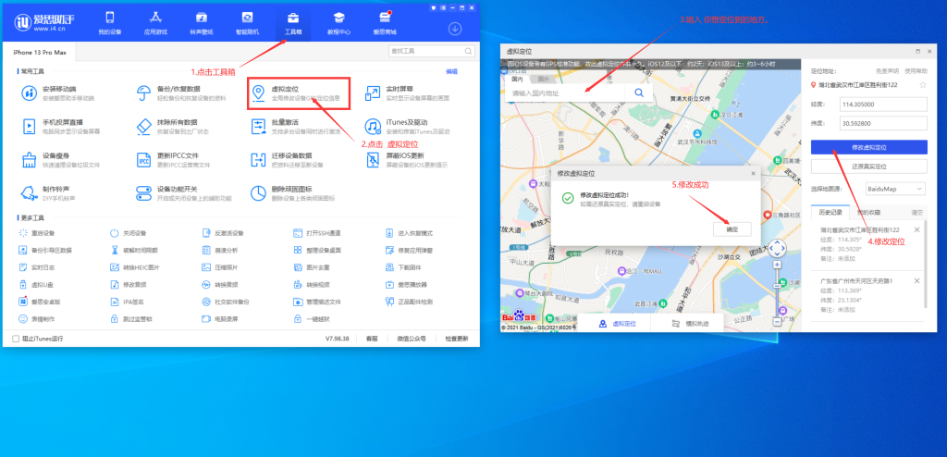
Task: Switch to 智能刷机 top tab
Action: coord(247,22)
